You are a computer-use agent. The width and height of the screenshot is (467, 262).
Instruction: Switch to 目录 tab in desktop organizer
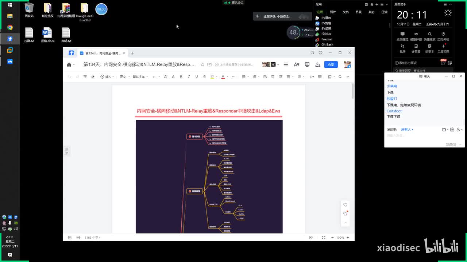tap(359, 12)
